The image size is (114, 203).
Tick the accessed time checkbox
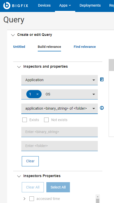tap(32, 199)
